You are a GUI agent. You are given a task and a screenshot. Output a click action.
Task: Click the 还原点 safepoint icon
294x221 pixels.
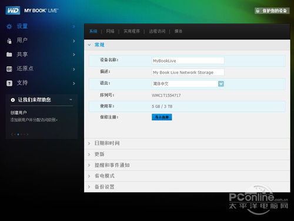9,69
